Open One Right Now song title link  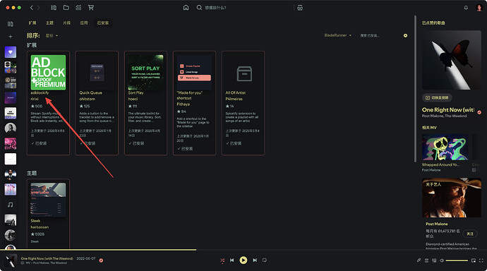[x=448, y=110]
